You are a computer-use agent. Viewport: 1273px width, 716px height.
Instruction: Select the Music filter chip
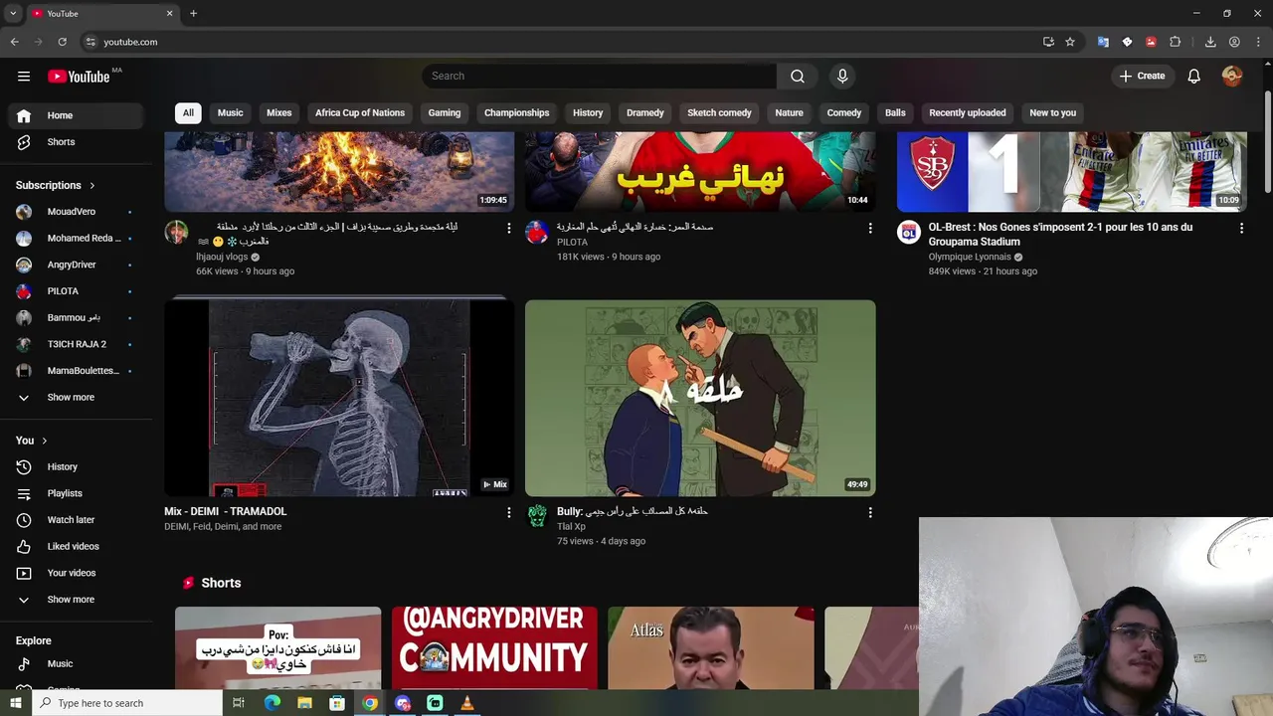pos(231,113)
